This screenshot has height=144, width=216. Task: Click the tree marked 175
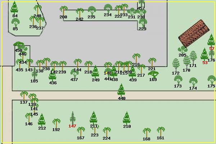pos(211,79)
